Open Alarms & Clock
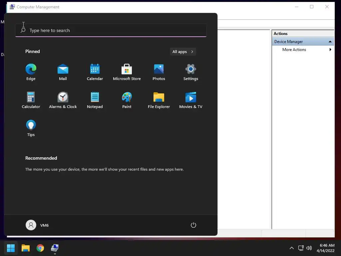Image resolution: width=341 pixels, height=256 pixels. 63,100
